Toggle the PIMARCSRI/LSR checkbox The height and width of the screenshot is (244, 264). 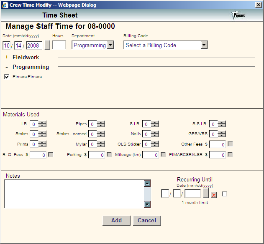pyautogui.click(x=230, y=154)
